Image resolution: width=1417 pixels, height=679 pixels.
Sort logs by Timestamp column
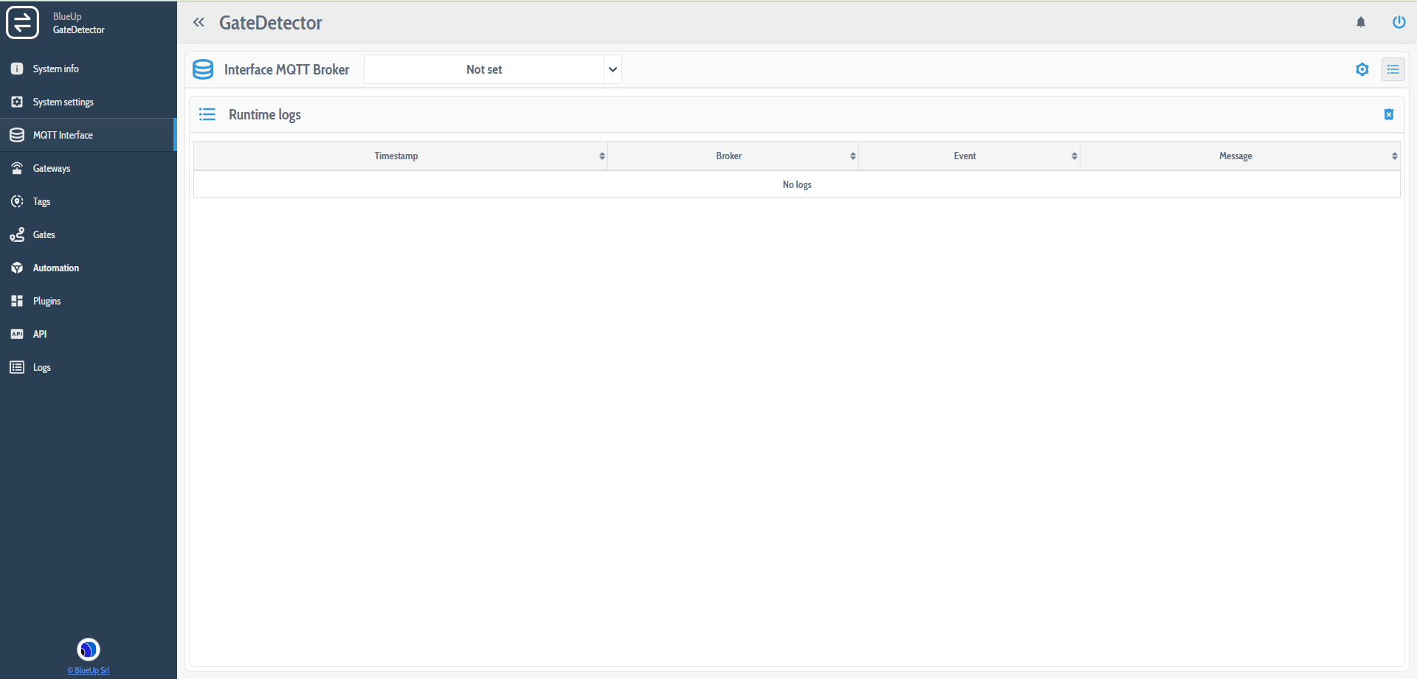pyautogui.click(x=601, y=156)
